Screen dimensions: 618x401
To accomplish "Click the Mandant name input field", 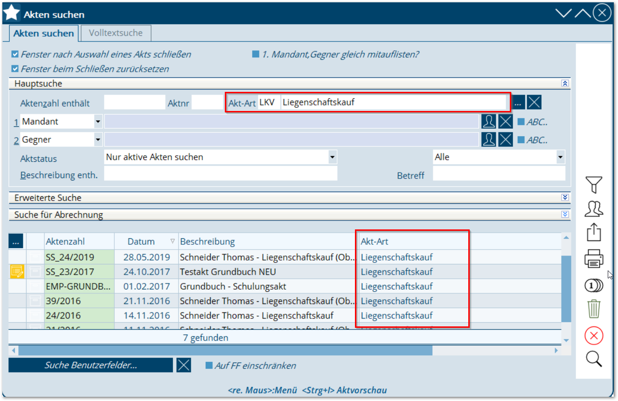I will (x=292, y=122).
